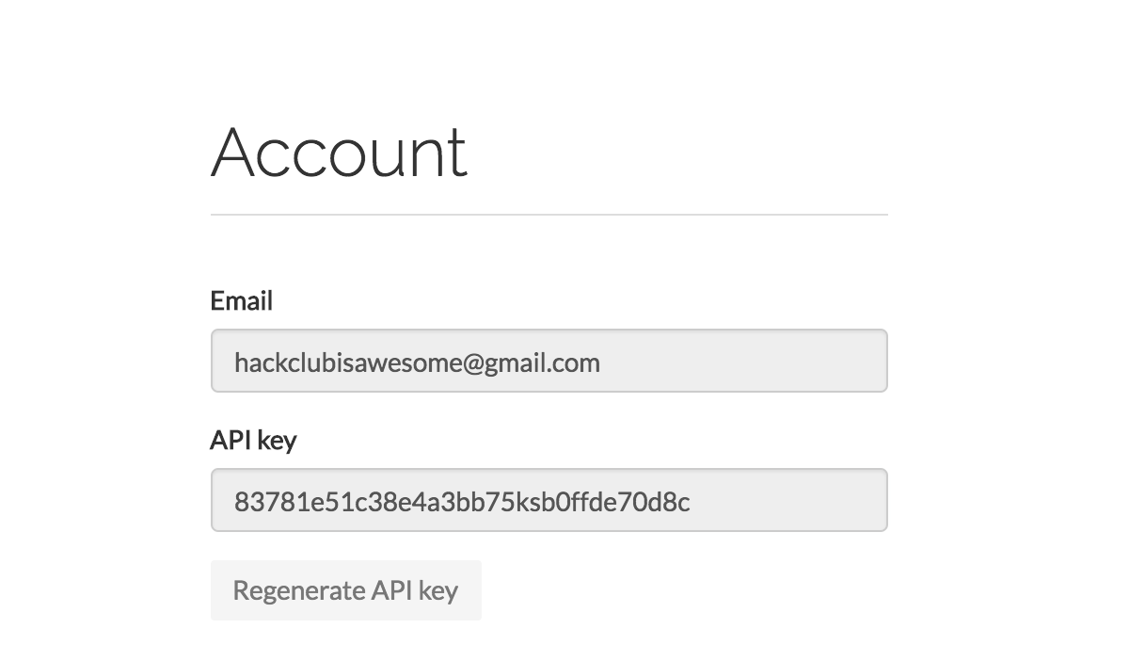Click the word Regenerate on the button
Viewport: 1129px width, 661px height.
pyautogui.click(x=298, y=590)
